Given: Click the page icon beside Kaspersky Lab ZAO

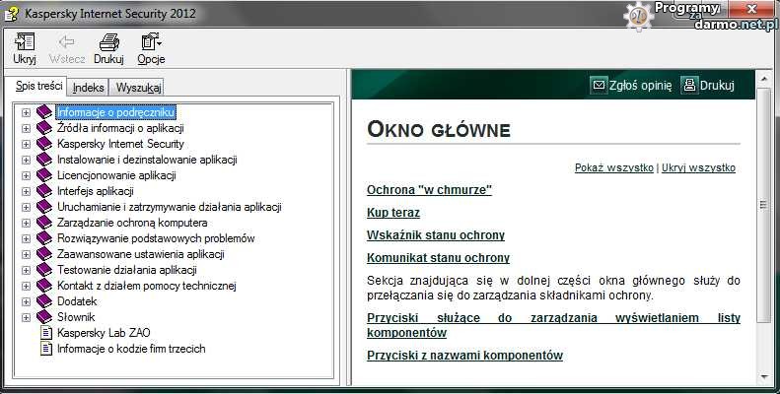Looking at the screenshot, I should coord(45,333).
